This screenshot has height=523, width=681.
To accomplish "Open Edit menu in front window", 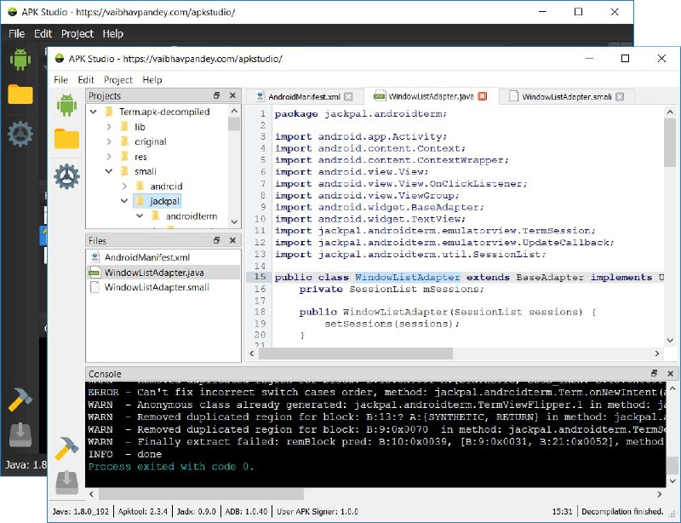I will 86,79.
